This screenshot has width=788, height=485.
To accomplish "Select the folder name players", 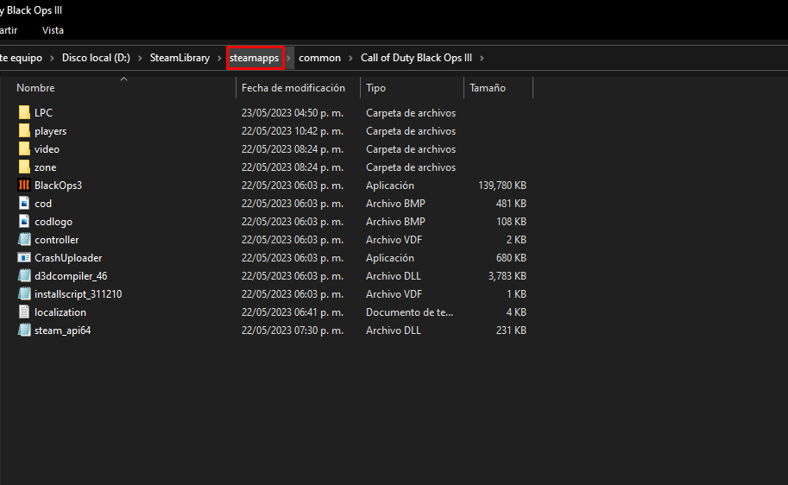I will [x=50, y=131].
